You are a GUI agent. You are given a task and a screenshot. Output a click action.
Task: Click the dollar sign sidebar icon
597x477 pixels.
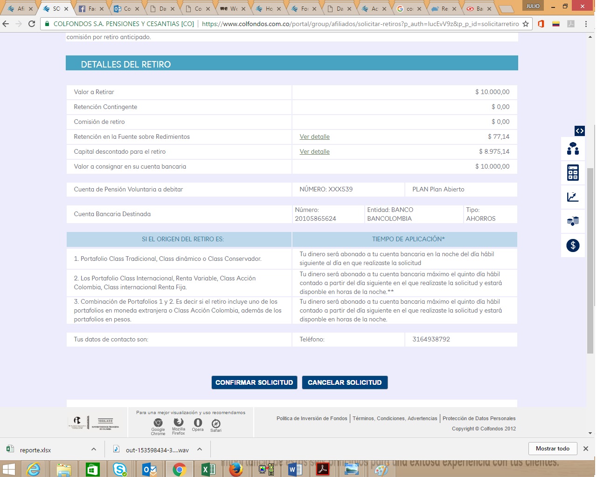click(x=573, y=245)
